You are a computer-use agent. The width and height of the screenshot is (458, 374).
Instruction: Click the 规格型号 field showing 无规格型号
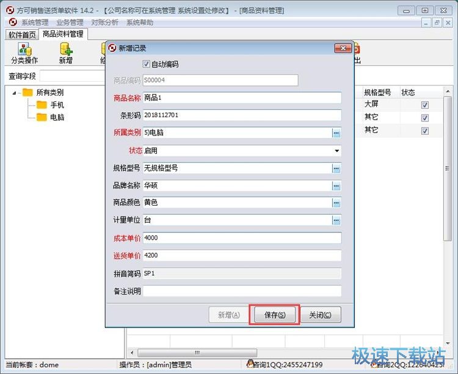coord(237,168)
